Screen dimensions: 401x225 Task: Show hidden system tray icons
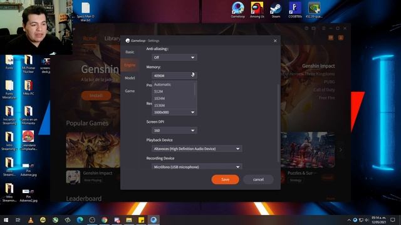tap(349, 220)
